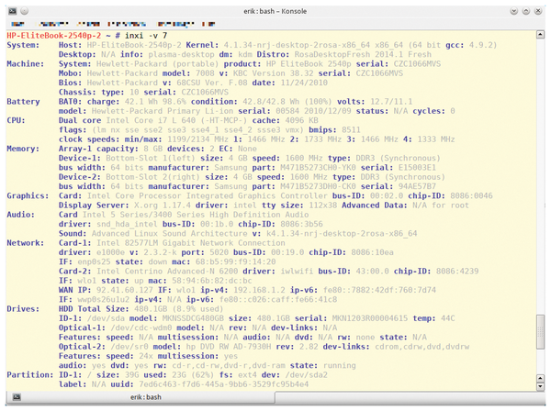This screenshot has height=411, width=551.
Task: Click memory serial '94AE57B7'
Action: [x=417, y=186]
